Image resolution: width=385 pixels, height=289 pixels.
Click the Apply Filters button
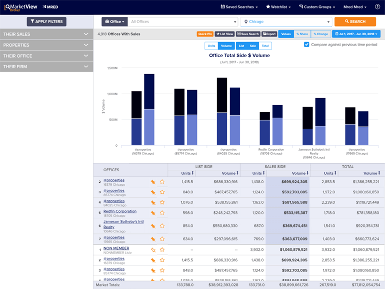tap(46, 22)
